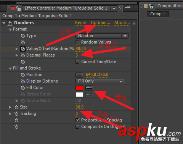Click the Position value 640.0,360.0

[97, 74]
